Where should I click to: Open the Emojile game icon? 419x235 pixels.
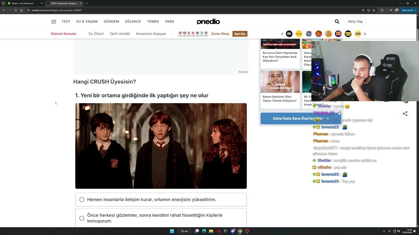[348, 34]
